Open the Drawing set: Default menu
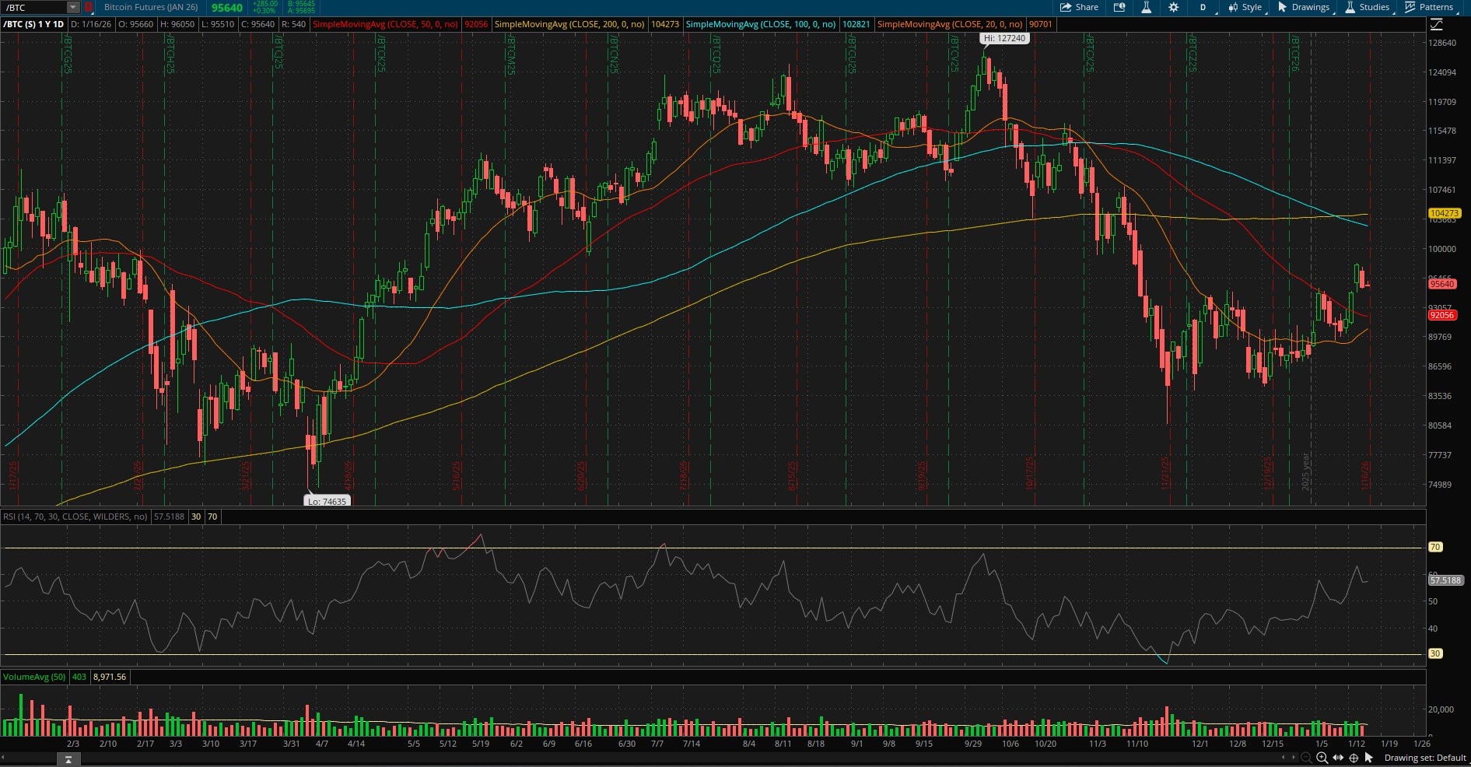Screen dimensions: 1471x767 pos(1426,757)
